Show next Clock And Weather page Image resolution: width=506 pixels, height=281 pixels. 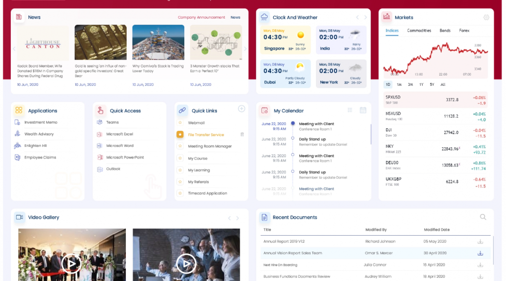click(x=365, y=18)
